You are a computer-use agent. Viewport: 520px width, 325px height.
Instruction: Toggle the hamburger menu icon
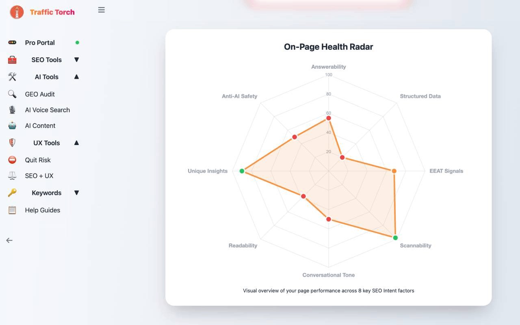pos(102,10)
